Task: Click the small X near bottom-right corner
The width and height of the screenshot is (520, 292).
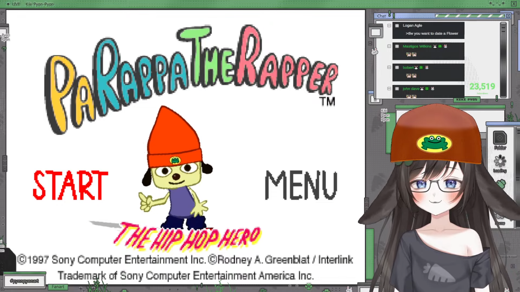Action: click(x=513, y=266)
